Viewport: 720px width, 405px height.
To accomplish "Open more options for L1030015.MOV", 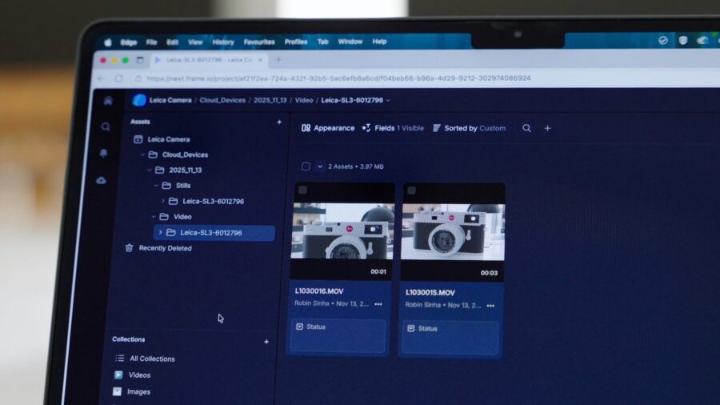I will 490,306.
